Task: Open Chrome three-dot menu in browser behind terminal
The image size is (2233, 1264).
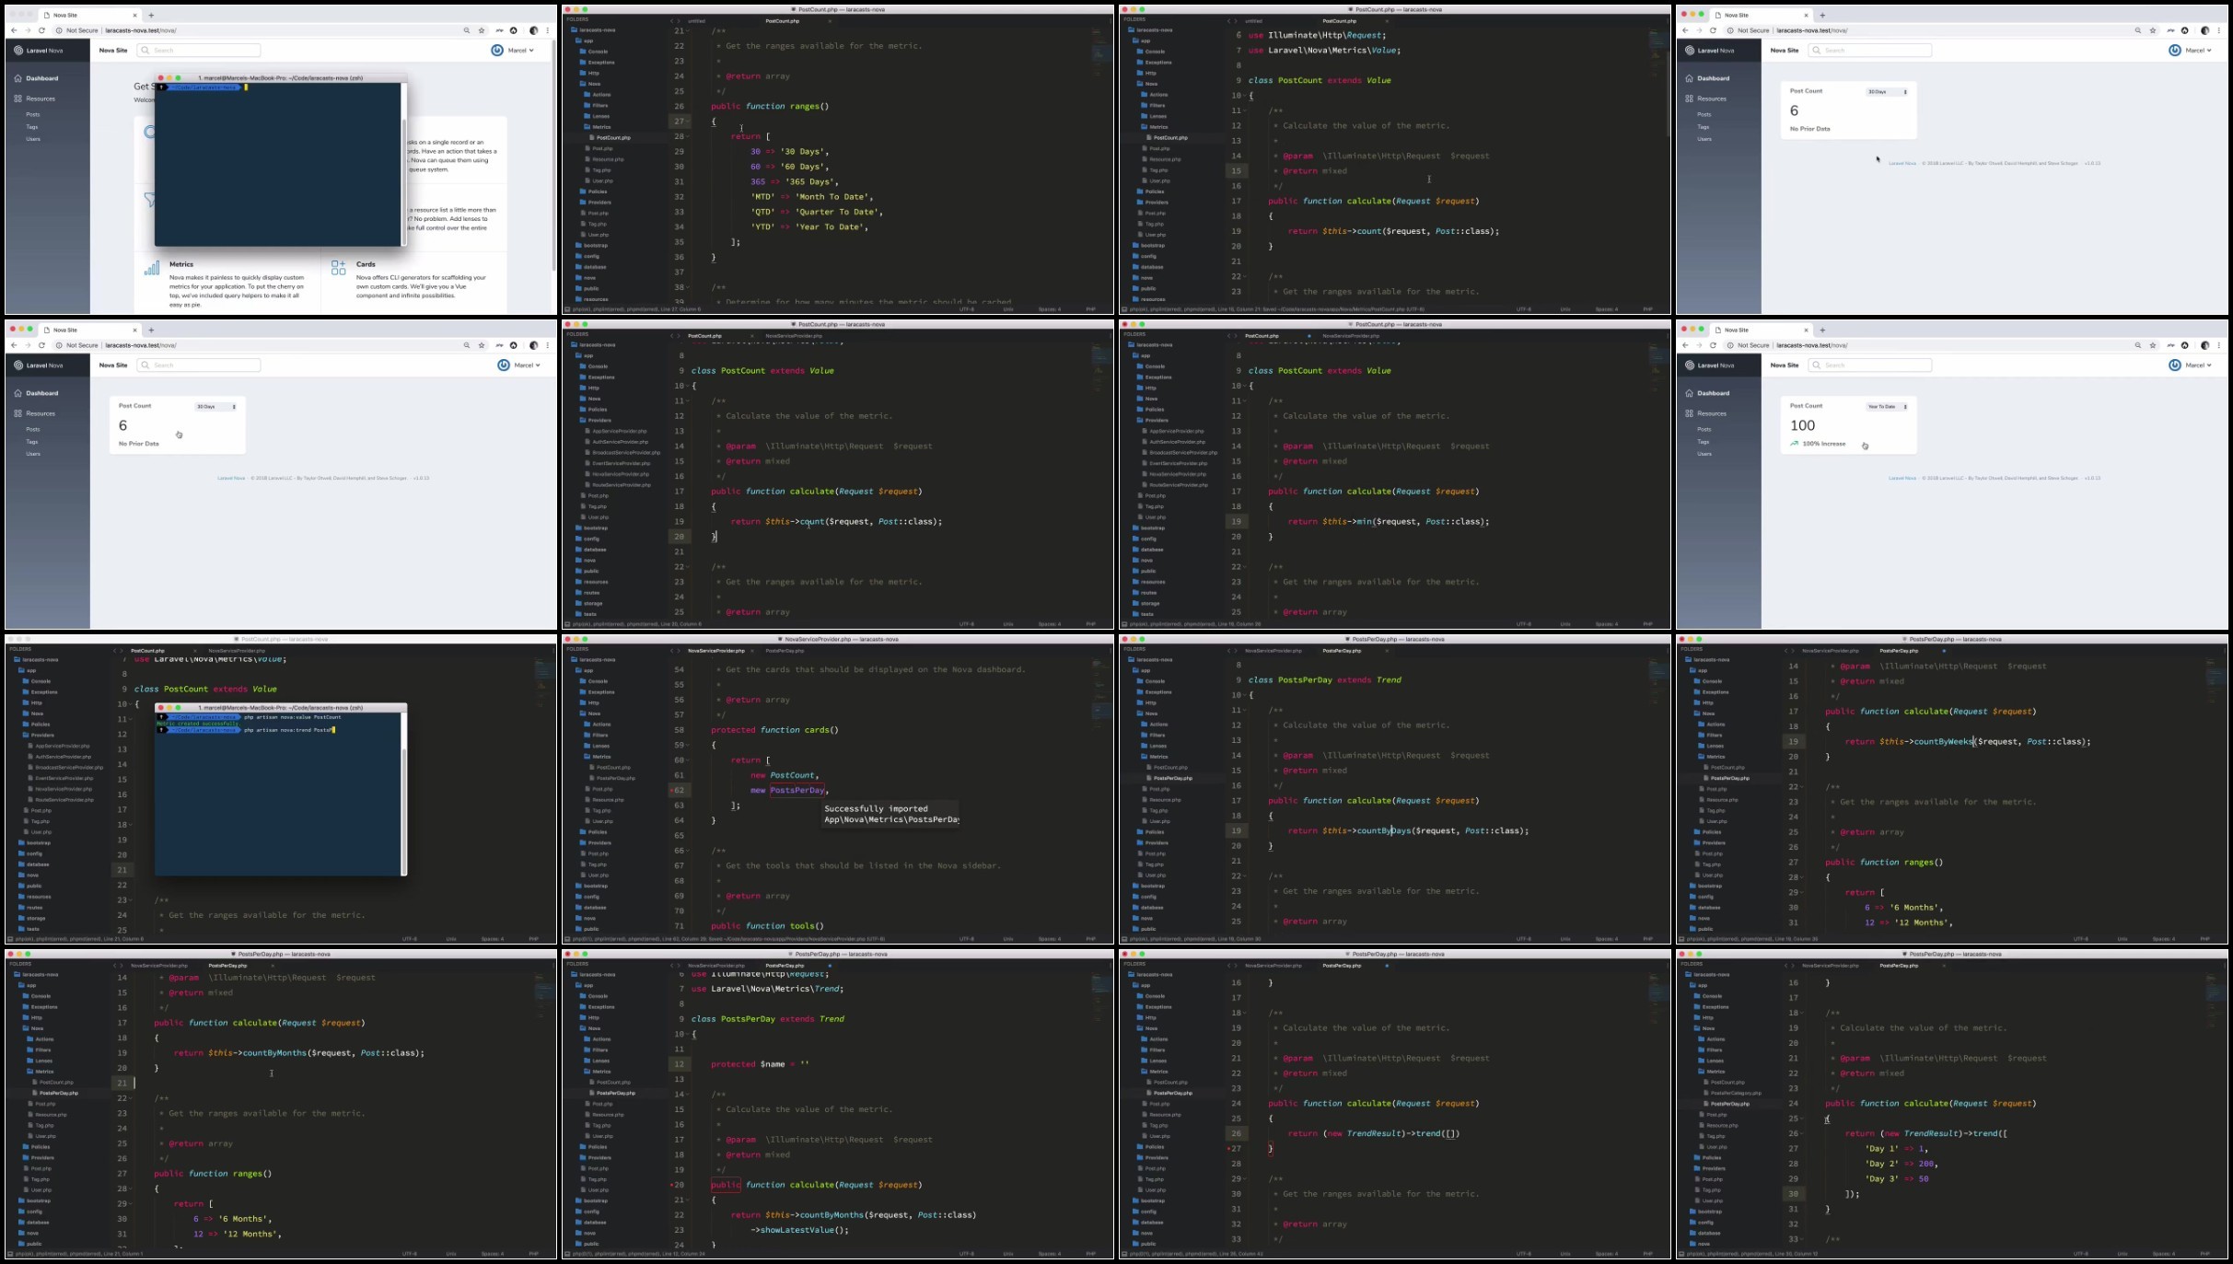Action: [548, 30]
